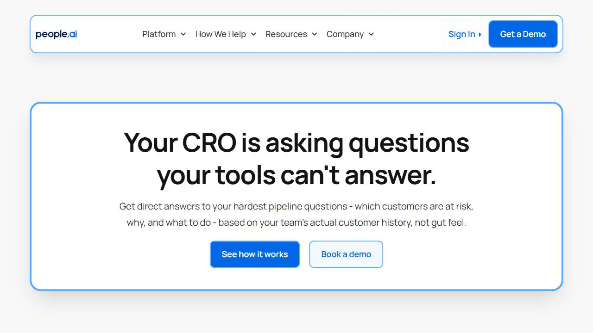The width and height of the screenshot is (593, 333).
Task: Click the 'Your CRO is asking questions' headline
Action: pyautogui.click(x=296, y=142)
